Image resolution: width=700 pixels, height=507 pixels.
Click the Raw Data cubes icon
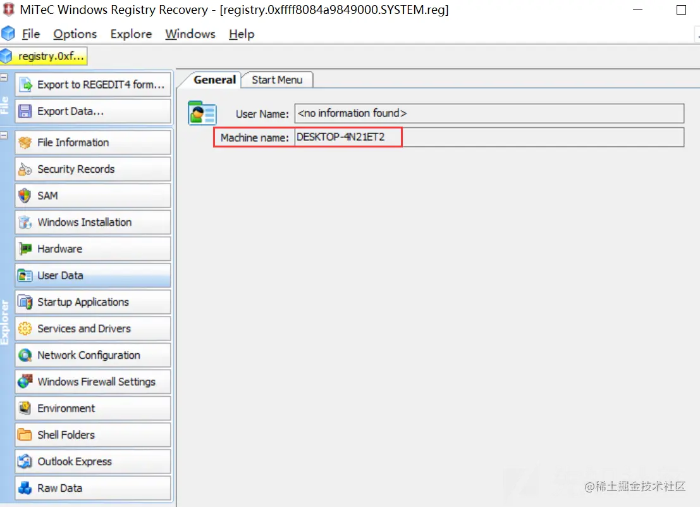tap(25, 488)
